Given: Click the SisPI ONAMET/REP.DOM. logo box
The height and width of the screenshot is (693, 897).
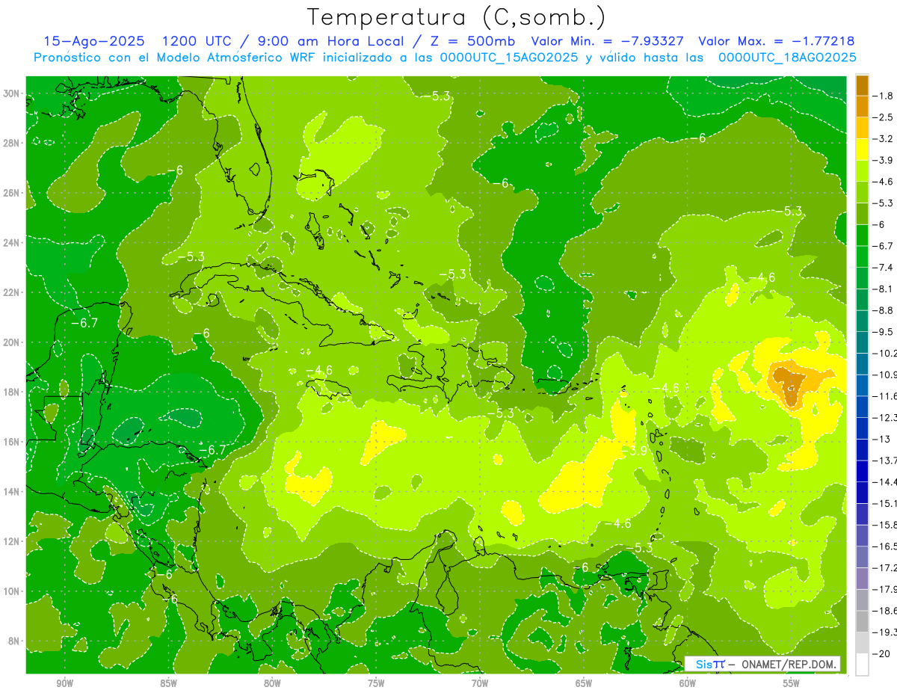Looking at the screenshot, I should click(762, 664).
